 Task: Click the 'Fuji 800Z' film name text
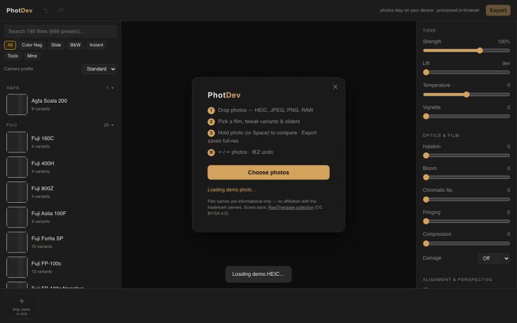(42, 189)
